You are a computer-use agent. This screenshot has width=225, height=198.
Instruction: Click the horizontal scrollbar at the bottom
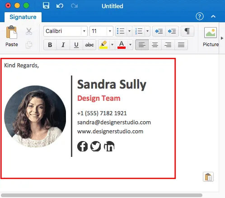[x=102, y=195]
